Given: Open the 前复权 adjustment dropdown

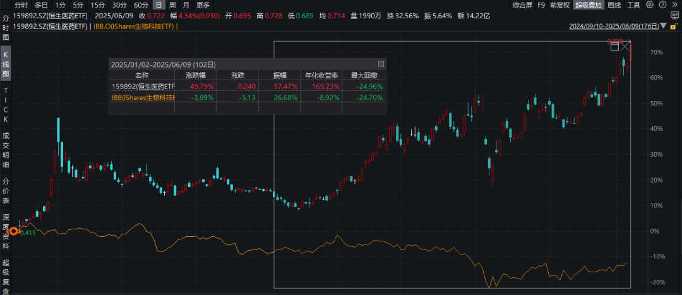Looking at the screenshot, I should coord(559,5).
